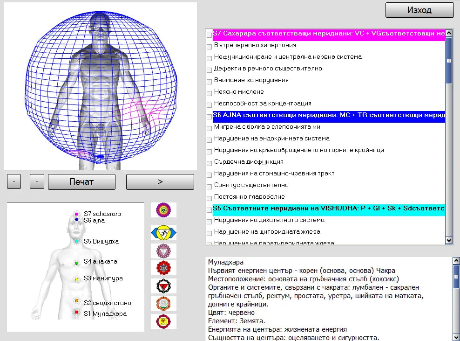Enable 'Постоянно главоболие' checkbox
460x341 pixels.
209,198
